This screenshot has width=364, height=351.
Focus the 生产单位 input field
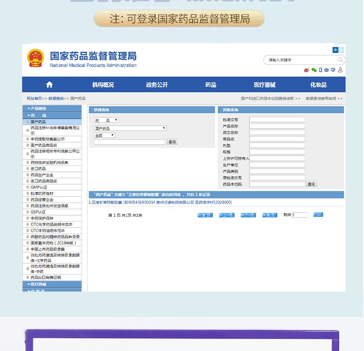tap(277, 165)
